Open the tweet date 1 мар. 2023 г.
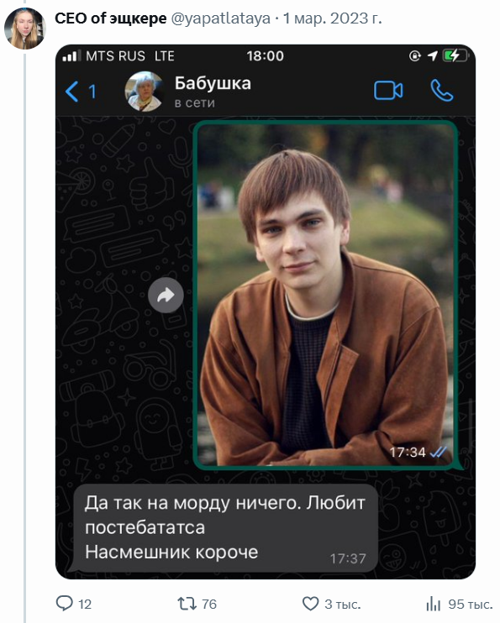The image size is (500, 623). point(332,18)
